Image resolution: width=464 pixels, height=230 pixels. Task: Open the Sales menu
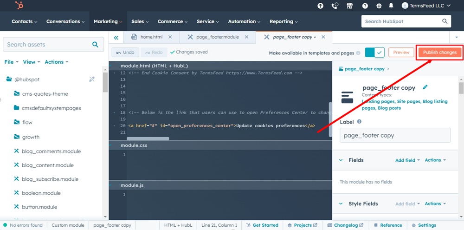tap(140, 21)
